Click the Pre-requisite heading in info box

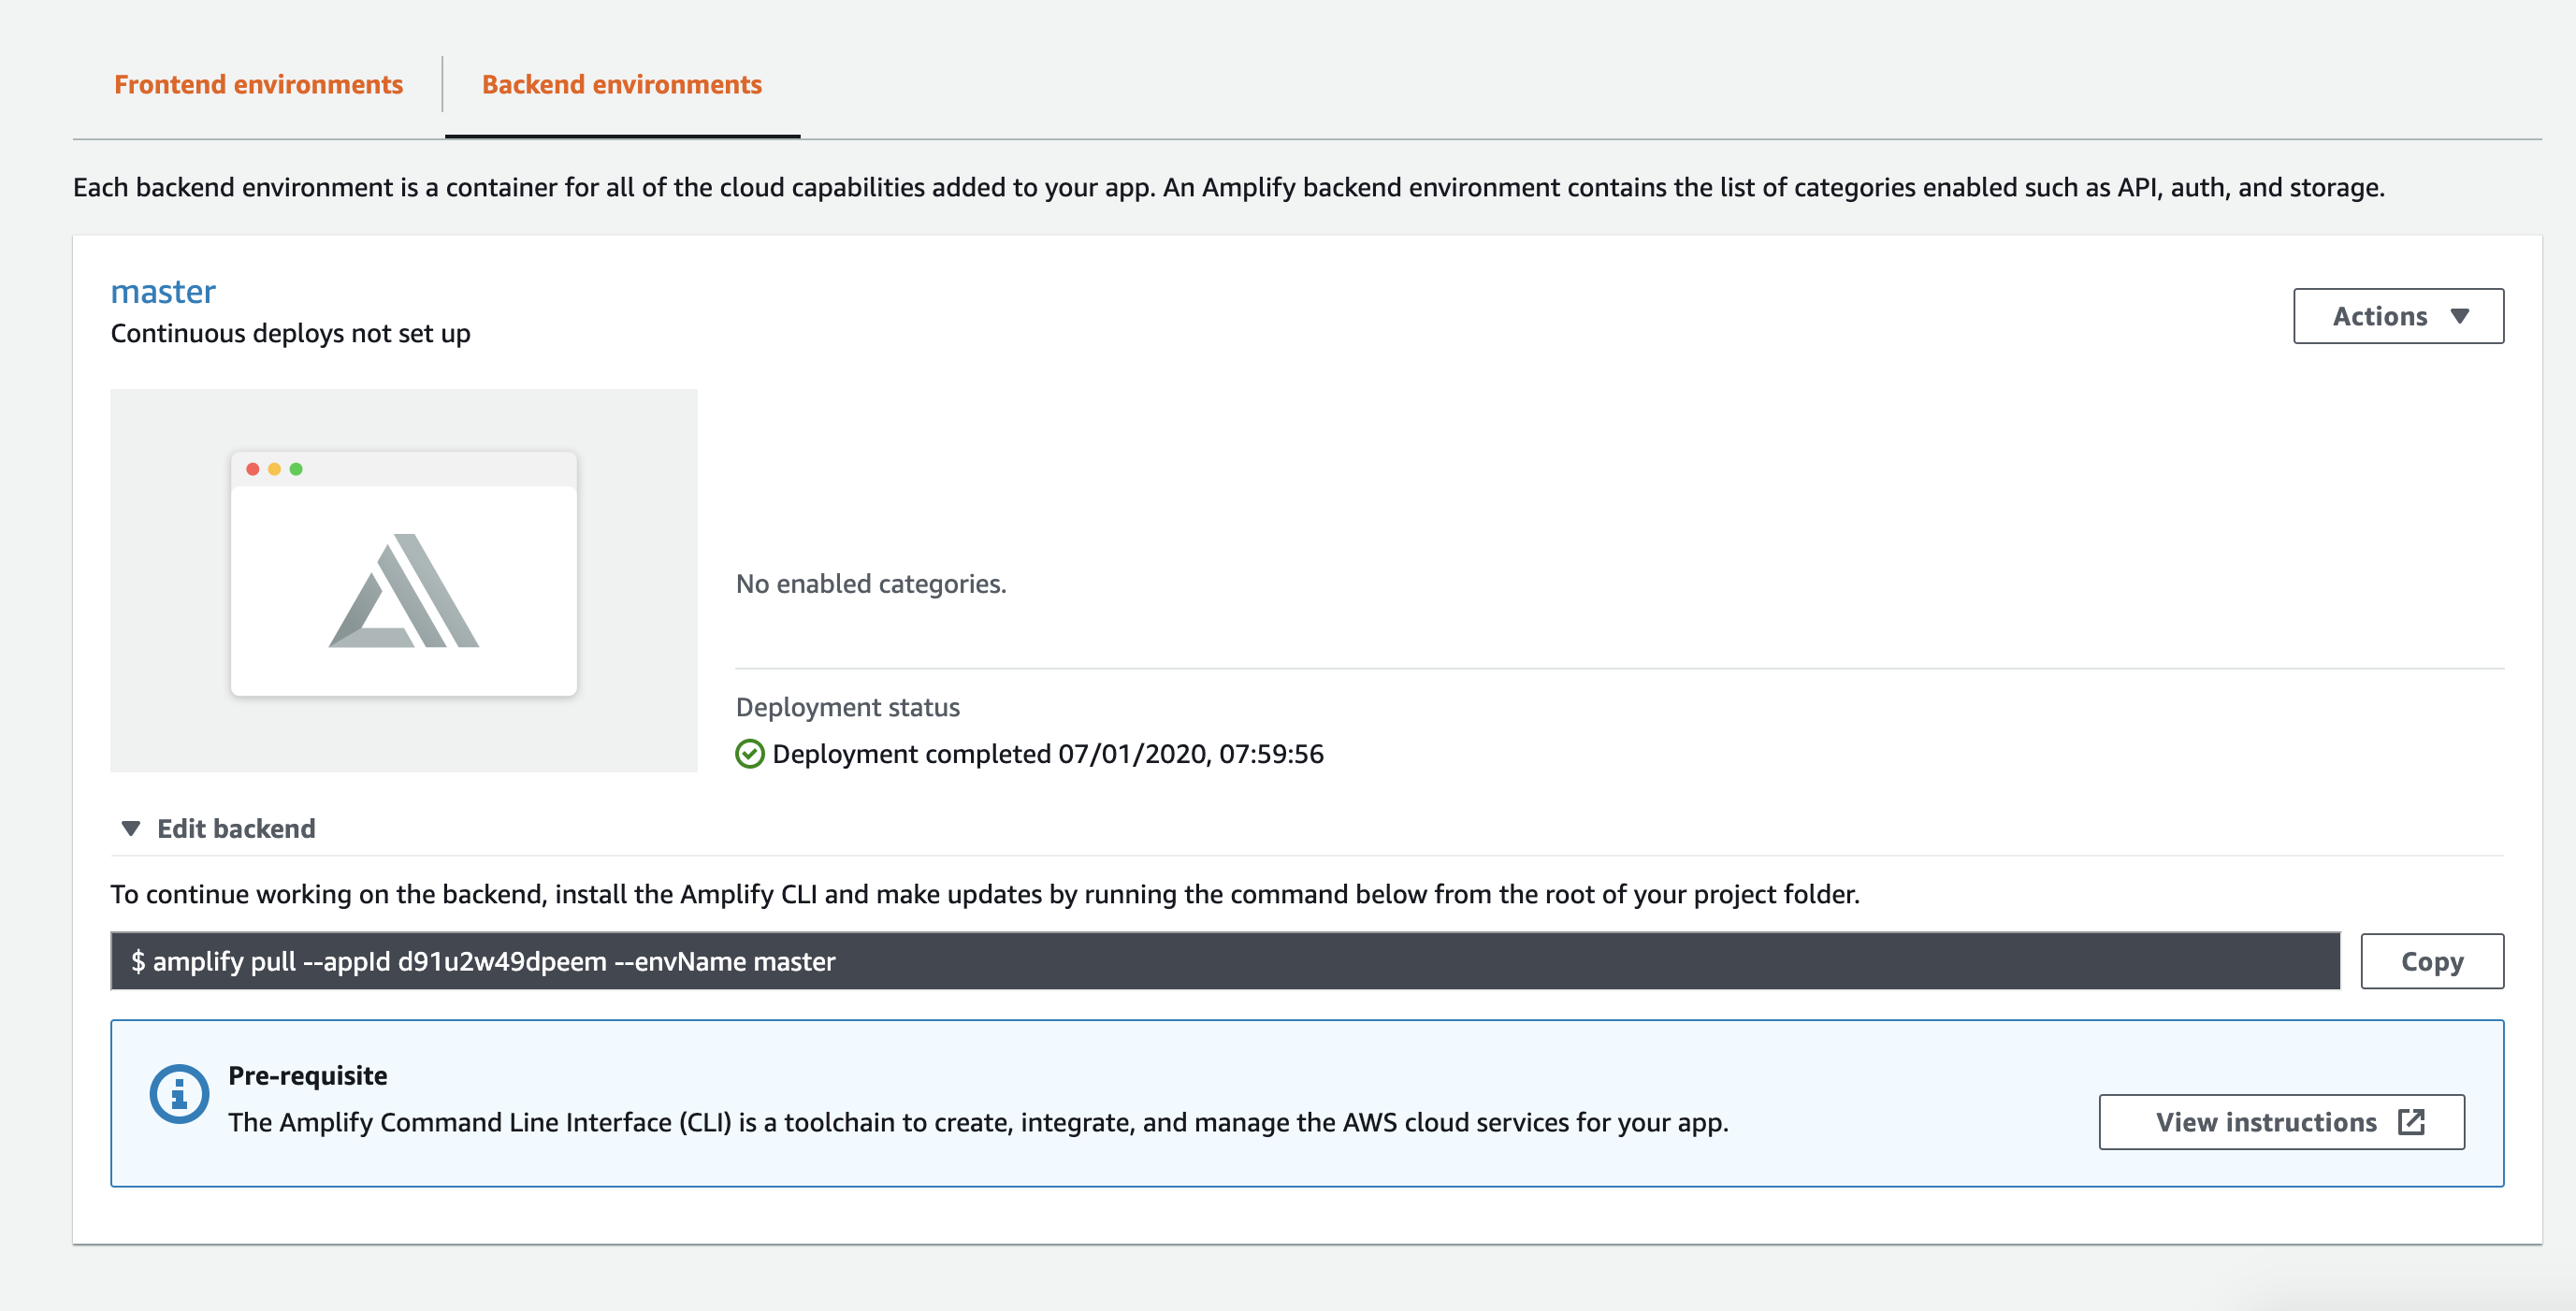click(307, 1075)
